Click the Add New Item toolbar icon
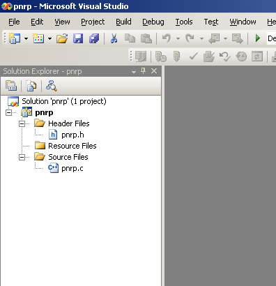The width and height of the screenshot is (276, 286). point(38,38)
